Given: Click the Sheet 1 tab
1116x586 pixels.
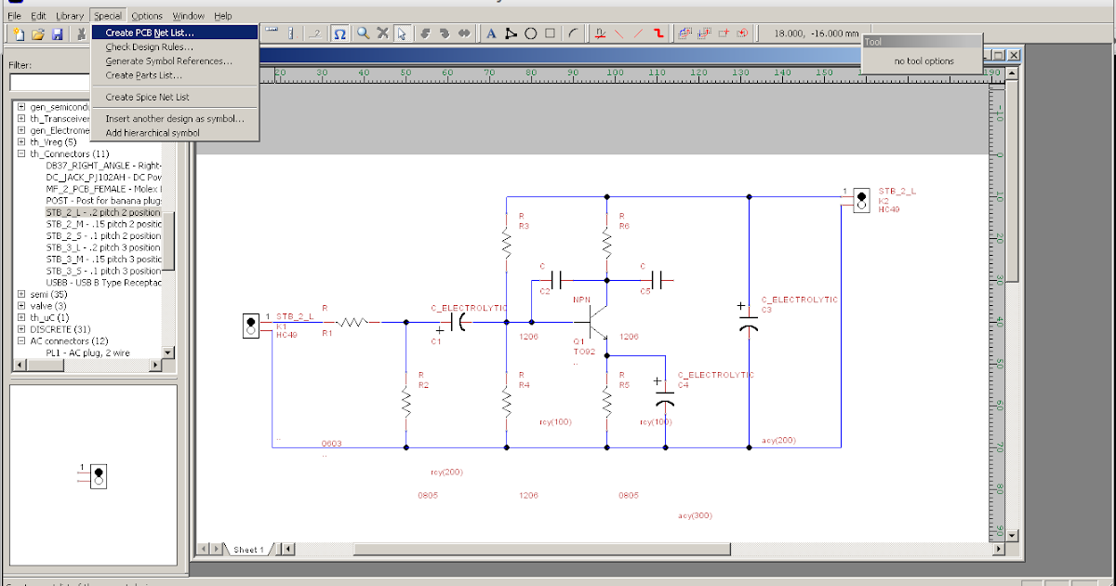Looking at the screenshot, I should click(x=247, y=549).
